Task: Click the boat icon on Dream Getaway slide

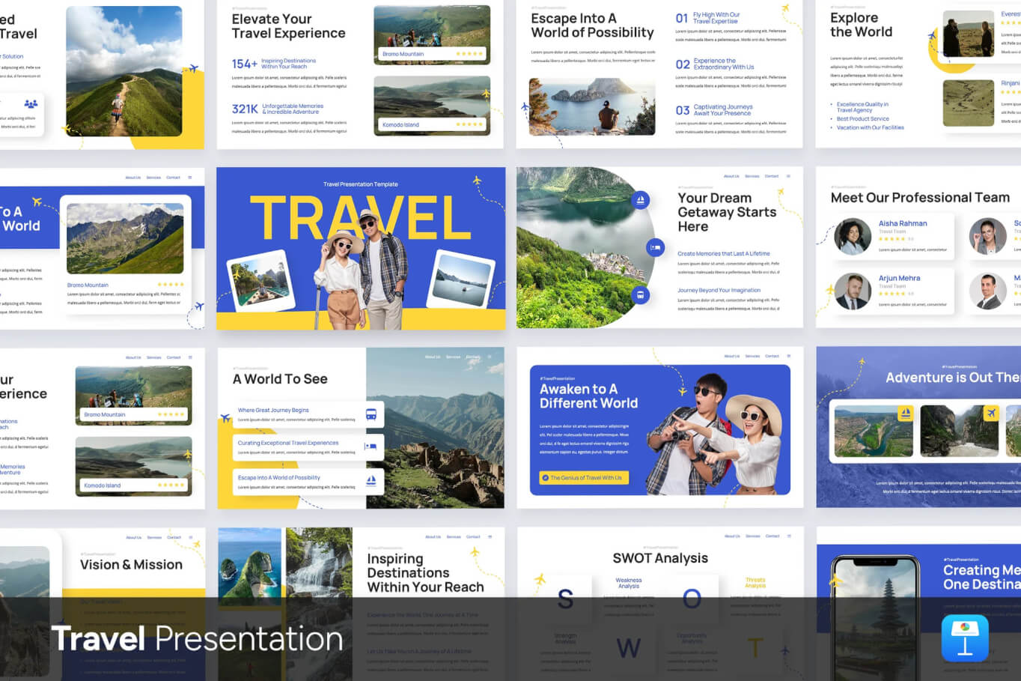Action: click(x=640, y=200)
